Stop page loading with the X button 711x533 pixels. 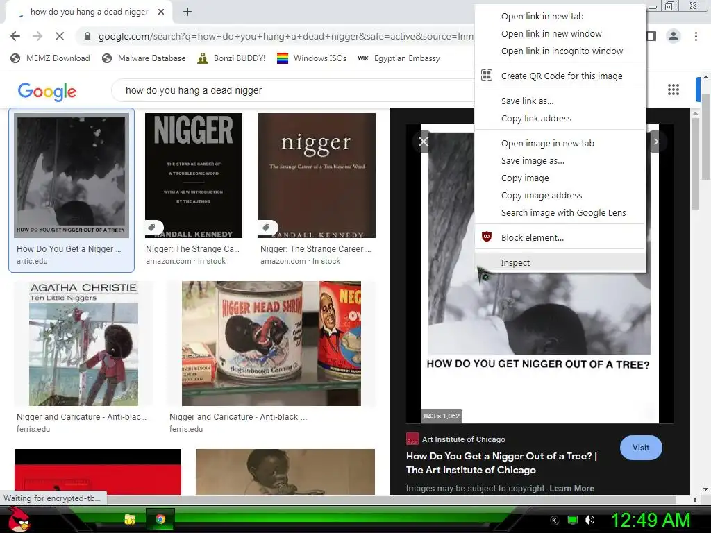pyautogui.click(x=60, y=36)
